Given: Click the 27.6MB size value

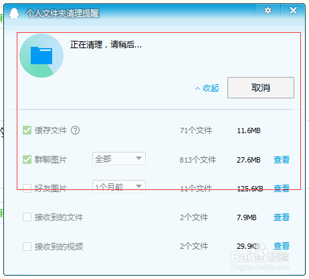Looking at the screenshot, I should [249, 160].
